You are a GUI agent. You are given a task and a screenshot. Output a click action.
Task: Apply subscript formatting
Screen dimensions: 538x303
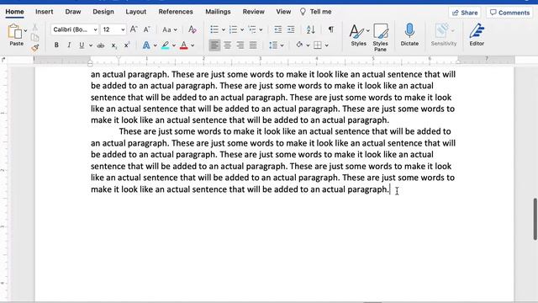point(114,45)
